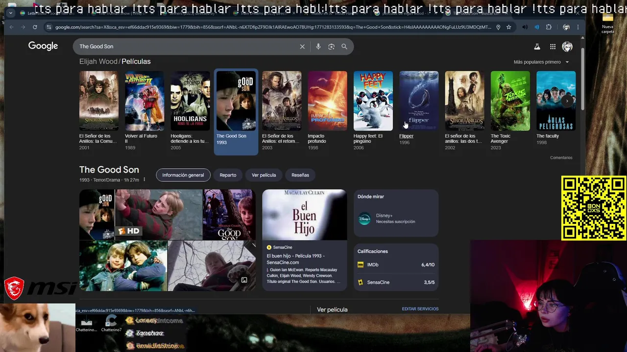Viewport: 627px width, 352px height.
Task: Click the Comentarios link
Action: (561, 157)
